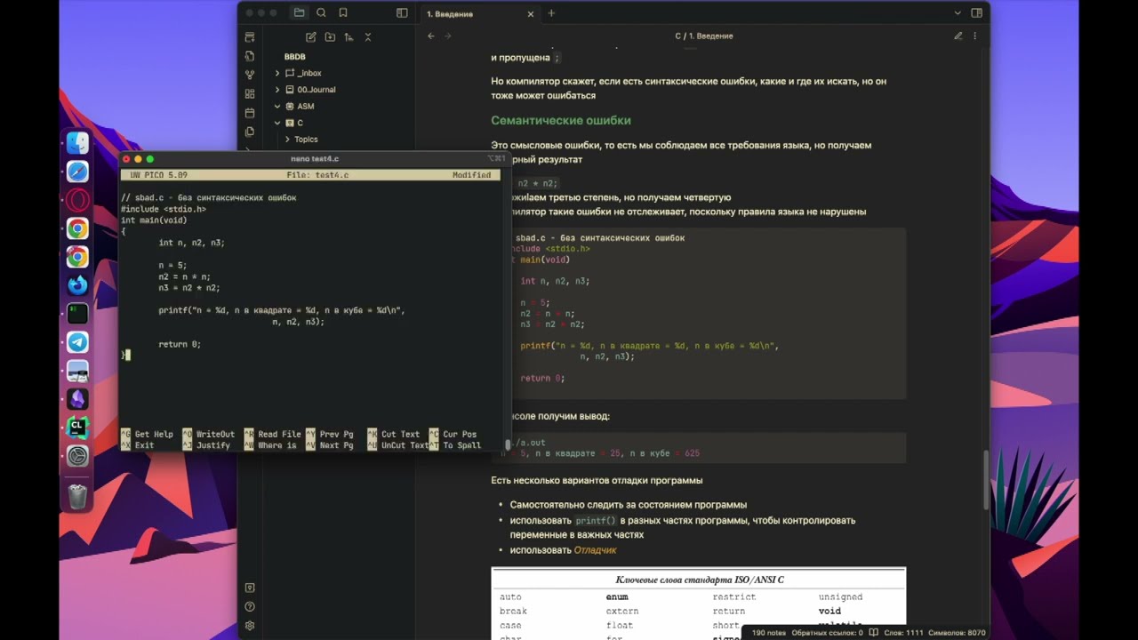
Task: Open Finder from the Dock
Action: (77, 144)
